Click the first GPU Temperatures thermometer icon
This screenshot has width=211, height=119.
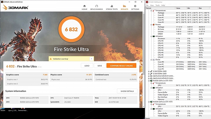click(x=154, y=83)
